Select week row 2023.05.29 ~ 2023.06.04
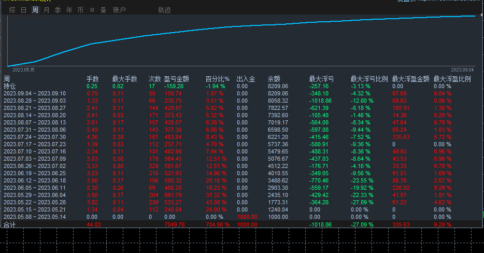Image resolution: width=484 pixels, height=253 pixels. (241, 195)
